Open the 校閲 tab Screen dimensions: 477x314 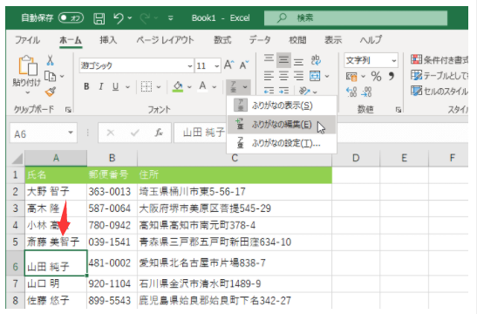click(x=297, y=40)
